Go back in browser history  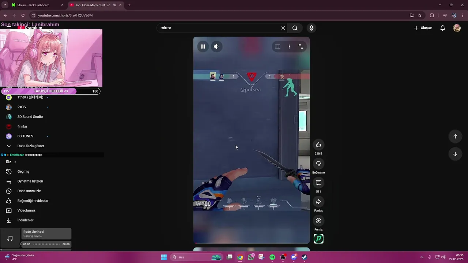pos(5,15)
